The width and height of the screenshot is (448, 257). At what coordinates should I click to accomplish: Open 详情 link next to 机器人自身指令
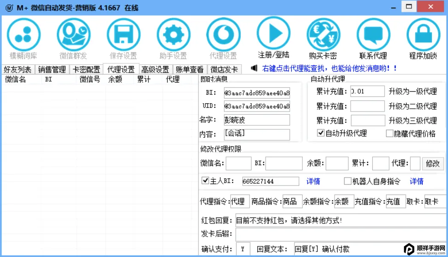(x=417, y=181)
